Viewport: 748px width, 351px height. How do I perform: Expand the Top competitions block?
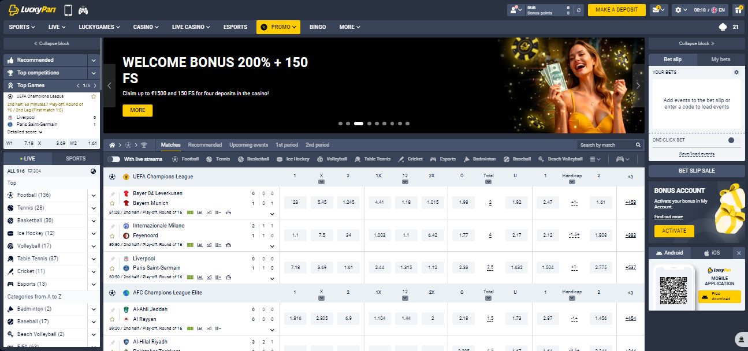94,73
